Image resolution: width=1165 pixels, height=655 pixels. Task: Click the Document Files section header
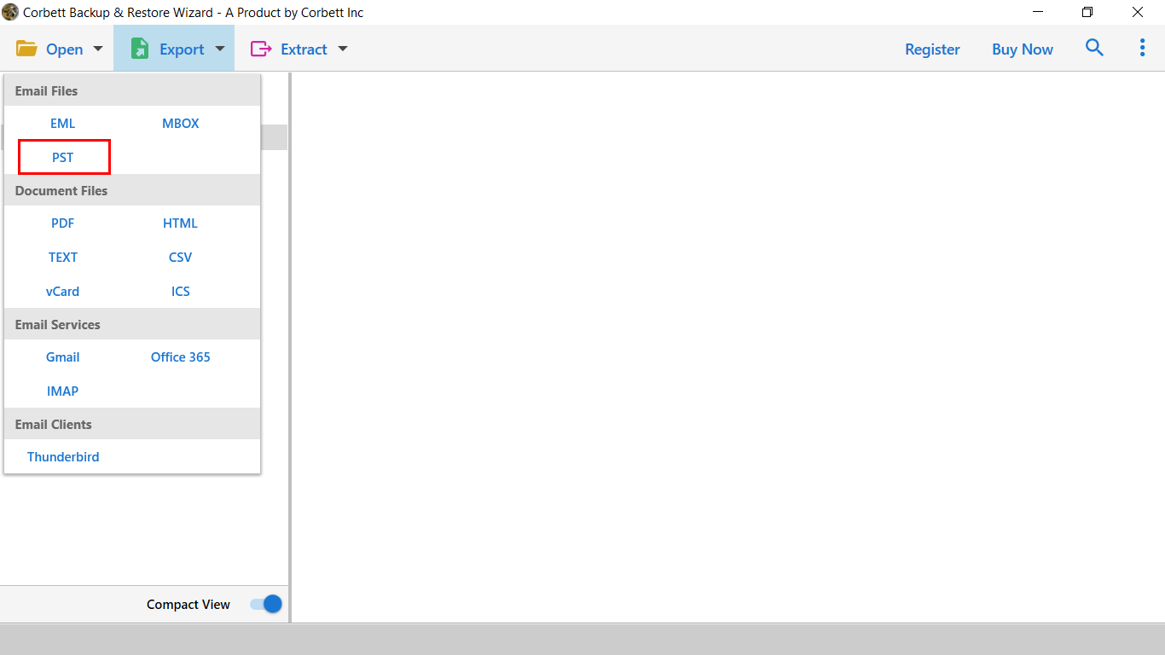point(132,190)
